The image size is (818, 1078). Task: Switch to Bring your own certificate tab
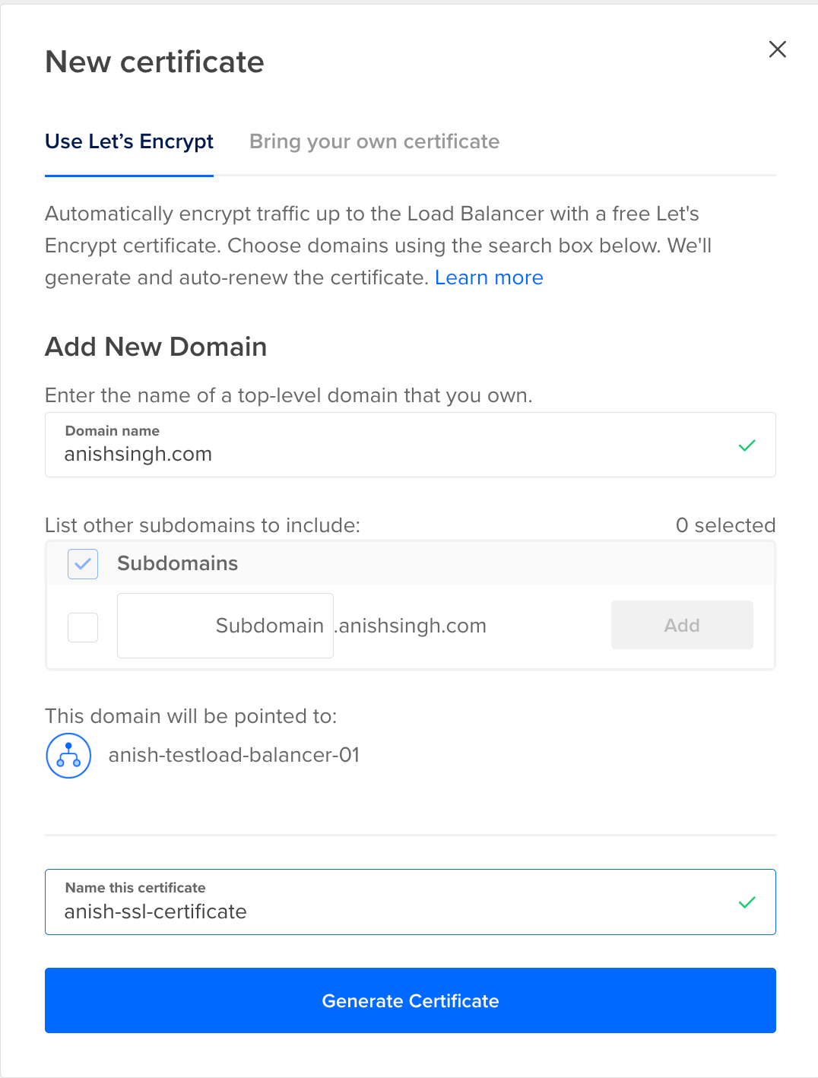click(x=374, y=142)
